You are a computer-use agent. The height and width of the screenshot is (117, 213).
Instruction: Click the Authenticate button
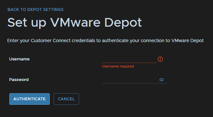pos(30,99)
